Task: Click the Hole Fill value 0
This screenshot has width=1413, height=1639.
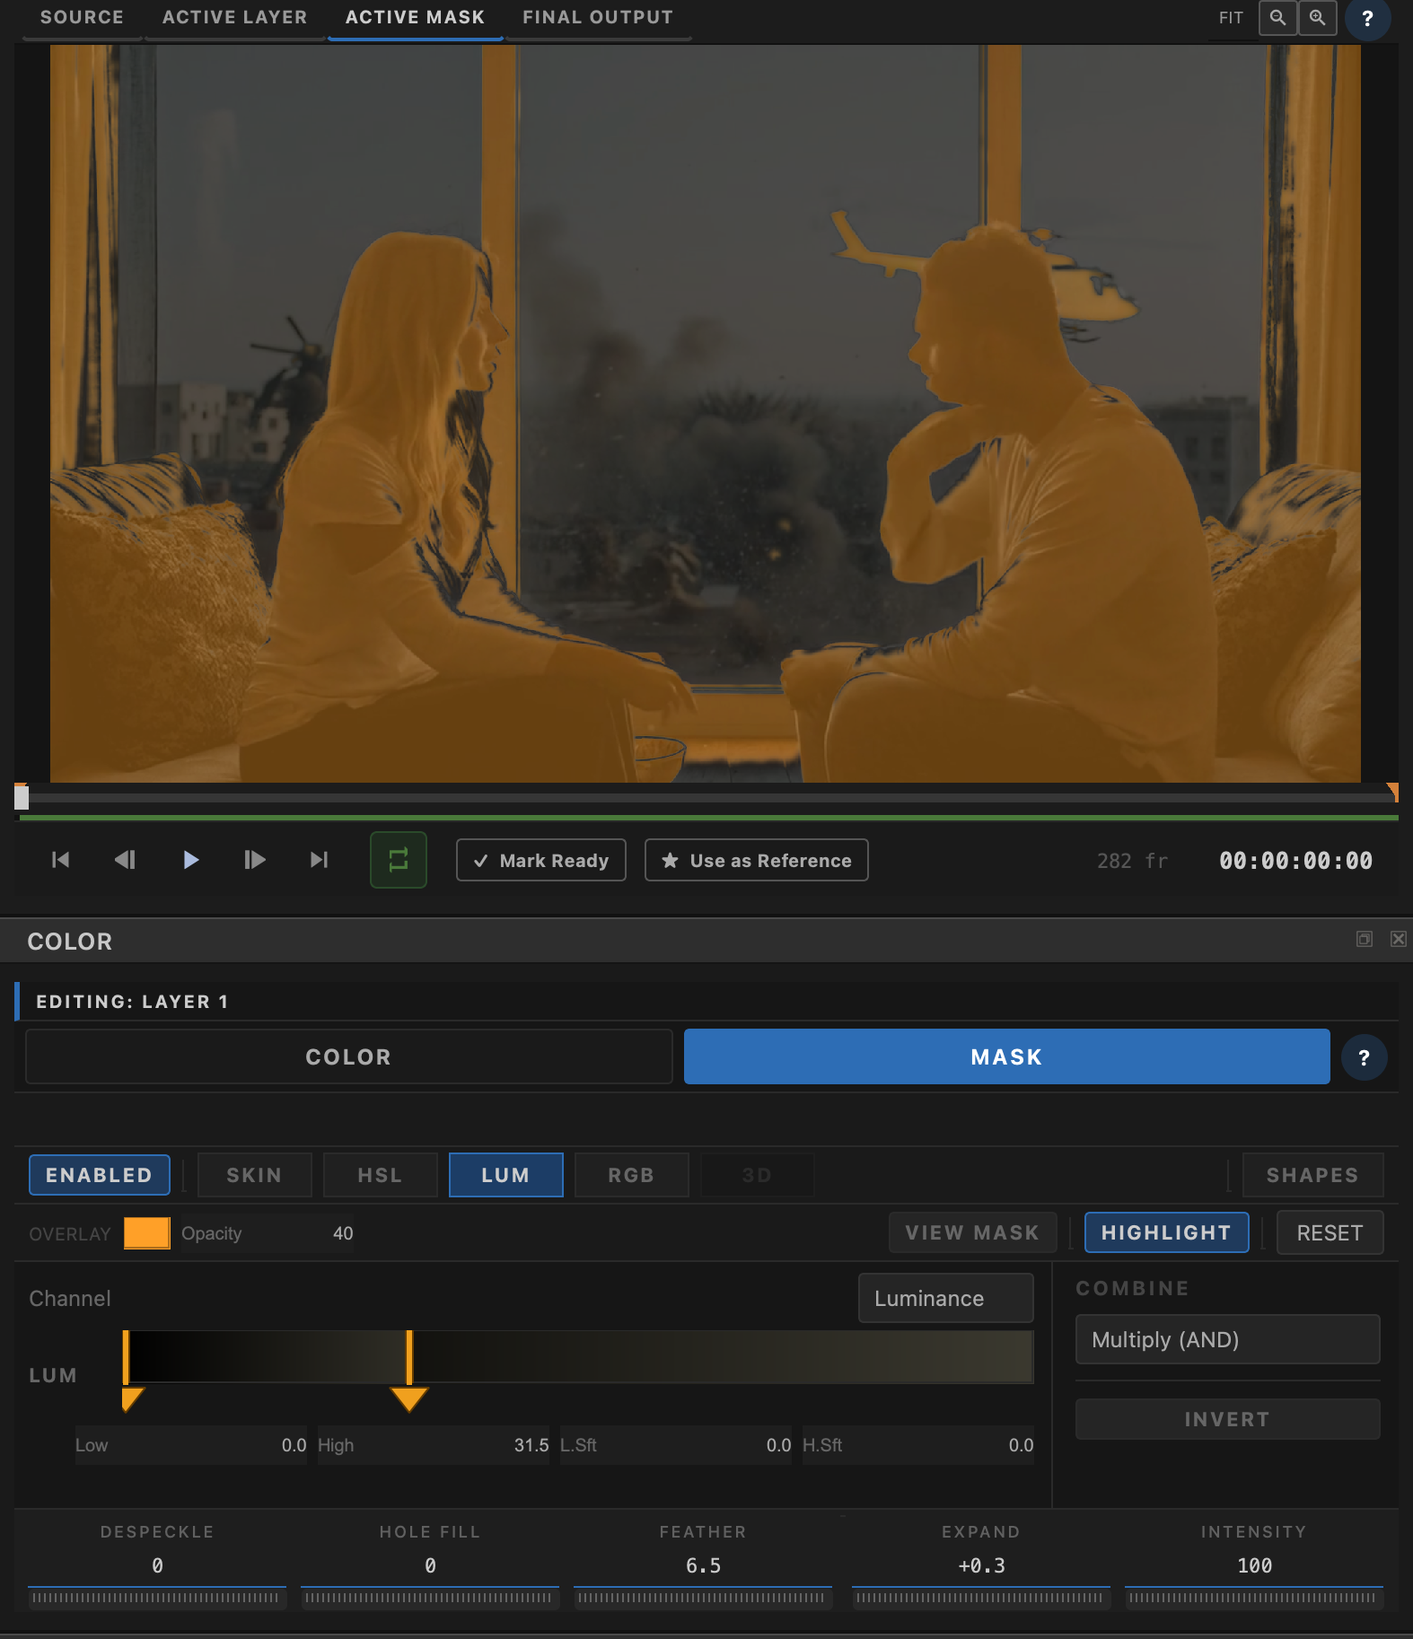Action: tap(430, 1565)
